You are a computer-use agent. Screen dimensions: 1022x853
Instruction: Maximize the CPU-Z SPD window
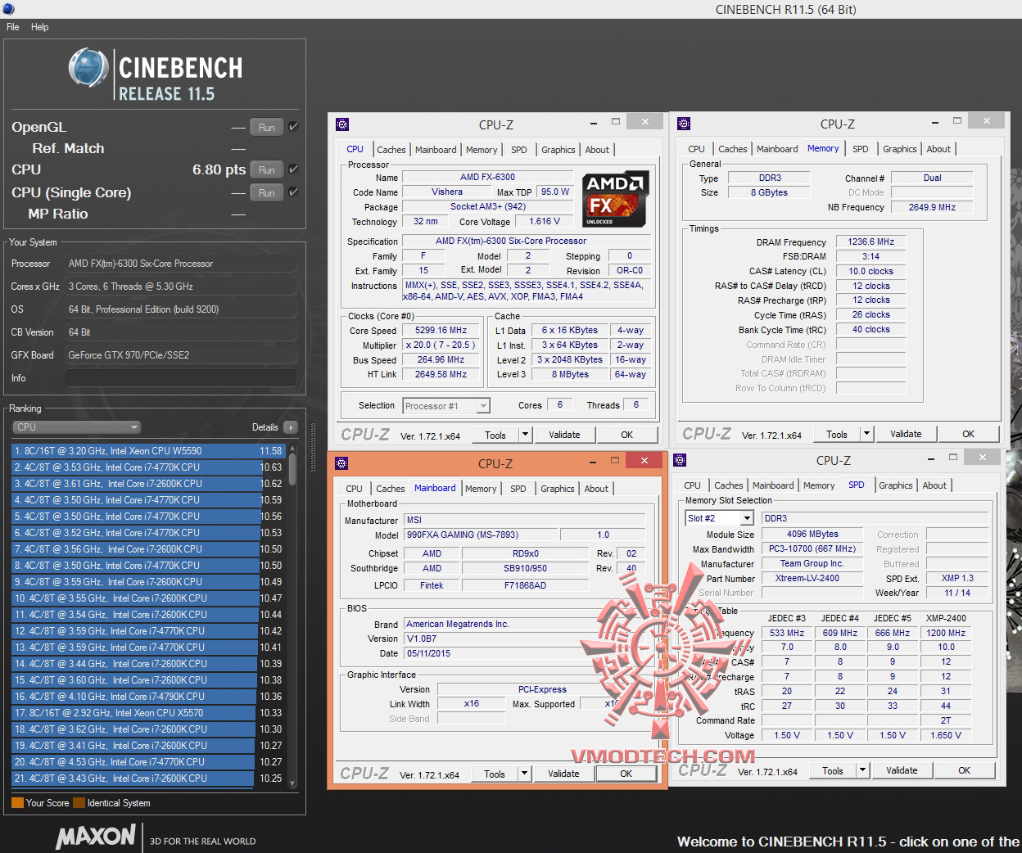pyautogui.click(x=952, y=457)
